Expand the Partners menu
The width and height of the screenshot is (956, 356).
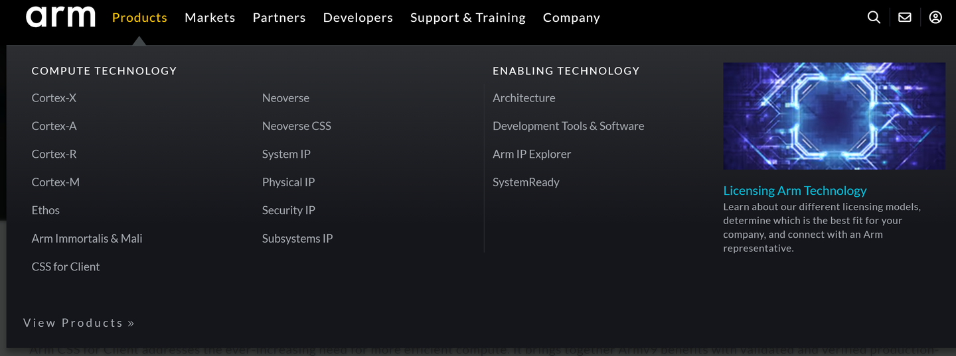click(x=279, y=18)
